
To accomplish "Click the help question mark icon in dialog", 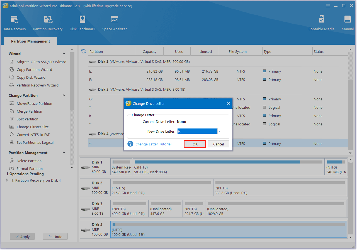I will (130, 144).
